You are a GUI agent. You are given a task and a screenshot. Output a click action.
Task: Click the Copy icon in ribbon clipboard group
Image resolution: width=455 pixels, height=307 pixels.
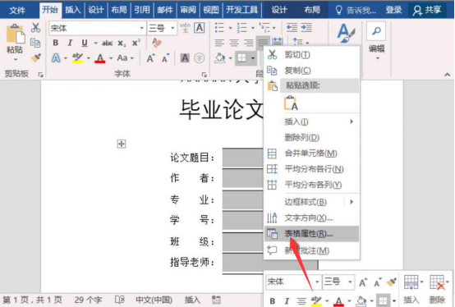(35, 44)
